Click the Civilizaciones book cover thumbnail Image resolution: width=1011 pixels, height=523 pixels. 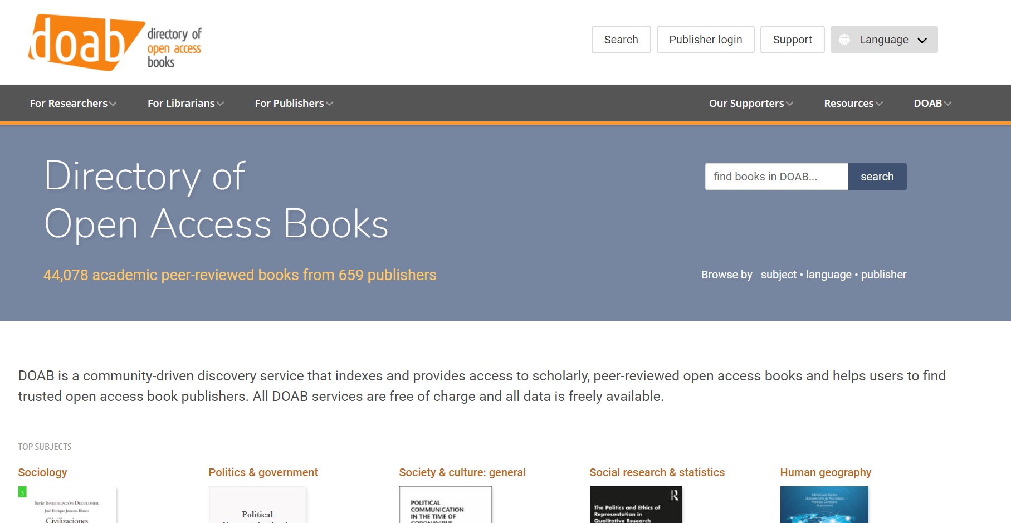pyautogui.click(x=67, y=505)
